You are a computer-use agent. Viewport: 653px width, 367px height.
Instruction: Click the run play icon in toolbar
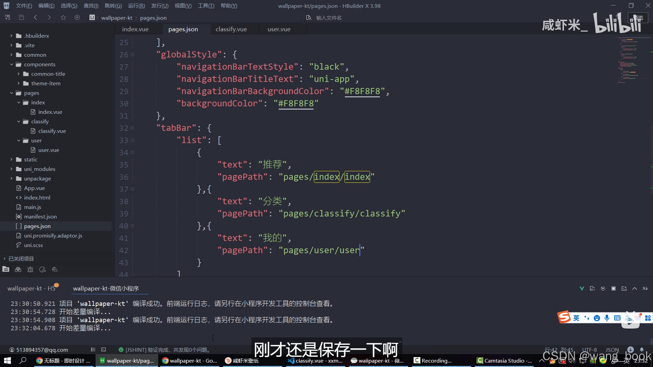point(77,17)
